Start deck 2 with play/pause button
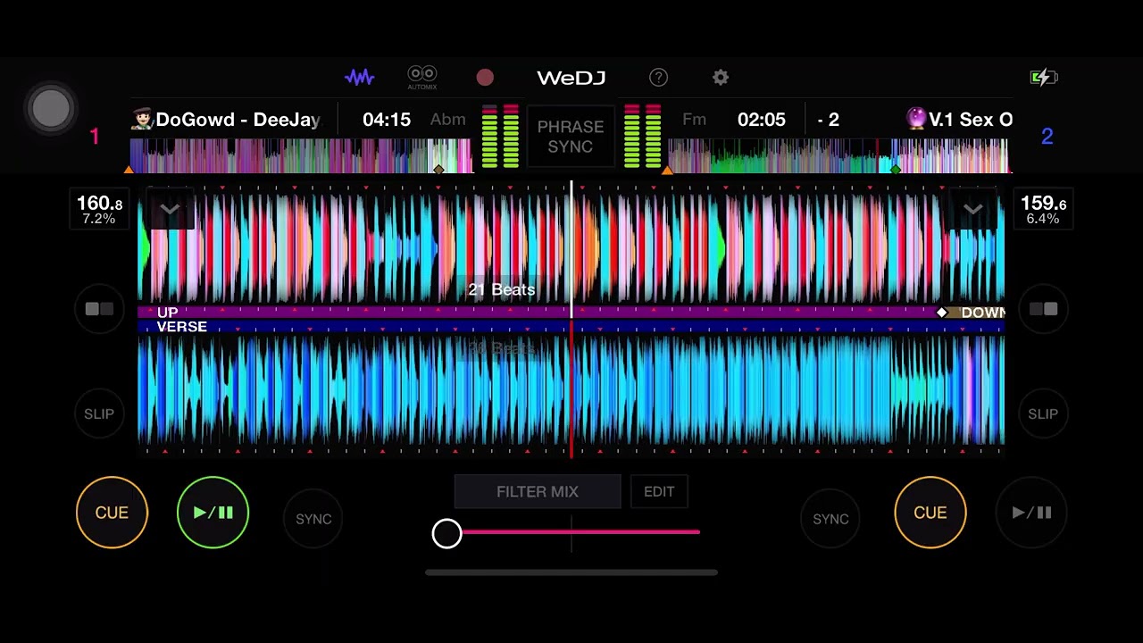The width and height of the screenshot is (1143, 643). (x=1031, y=513)
